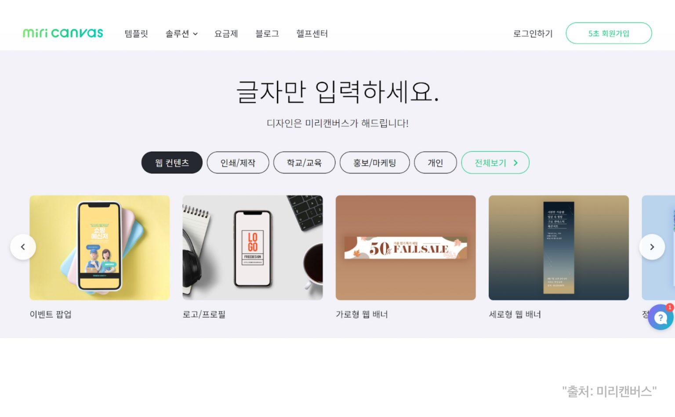The image size is (675, 417).
Task: Click the miri canvas logo
Action: tap(63, 33)
